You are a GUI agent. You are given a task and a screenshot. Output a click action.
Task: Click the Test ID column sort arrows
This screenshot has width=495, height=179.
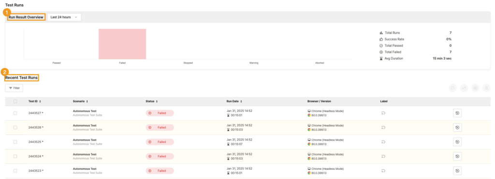(x=40, y=101)
